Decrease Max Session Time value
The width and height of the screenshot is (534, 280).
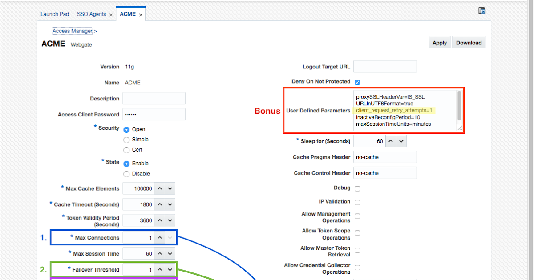click(170, 254)
